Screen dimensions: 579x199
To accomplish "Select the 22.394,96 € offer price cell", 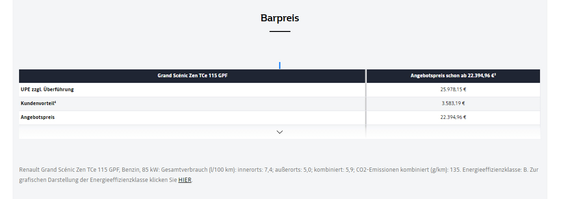I will click(453, 117).
